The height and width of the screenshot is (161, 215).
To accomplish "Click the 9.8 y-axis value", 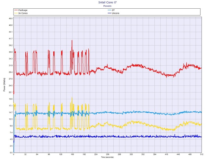I will (11, 126).
